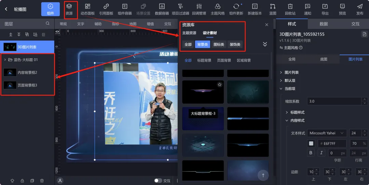Screen dimensions: 369x185
Task: Switch to the 交互 tab in right panel
Action: tap(355, 24)
